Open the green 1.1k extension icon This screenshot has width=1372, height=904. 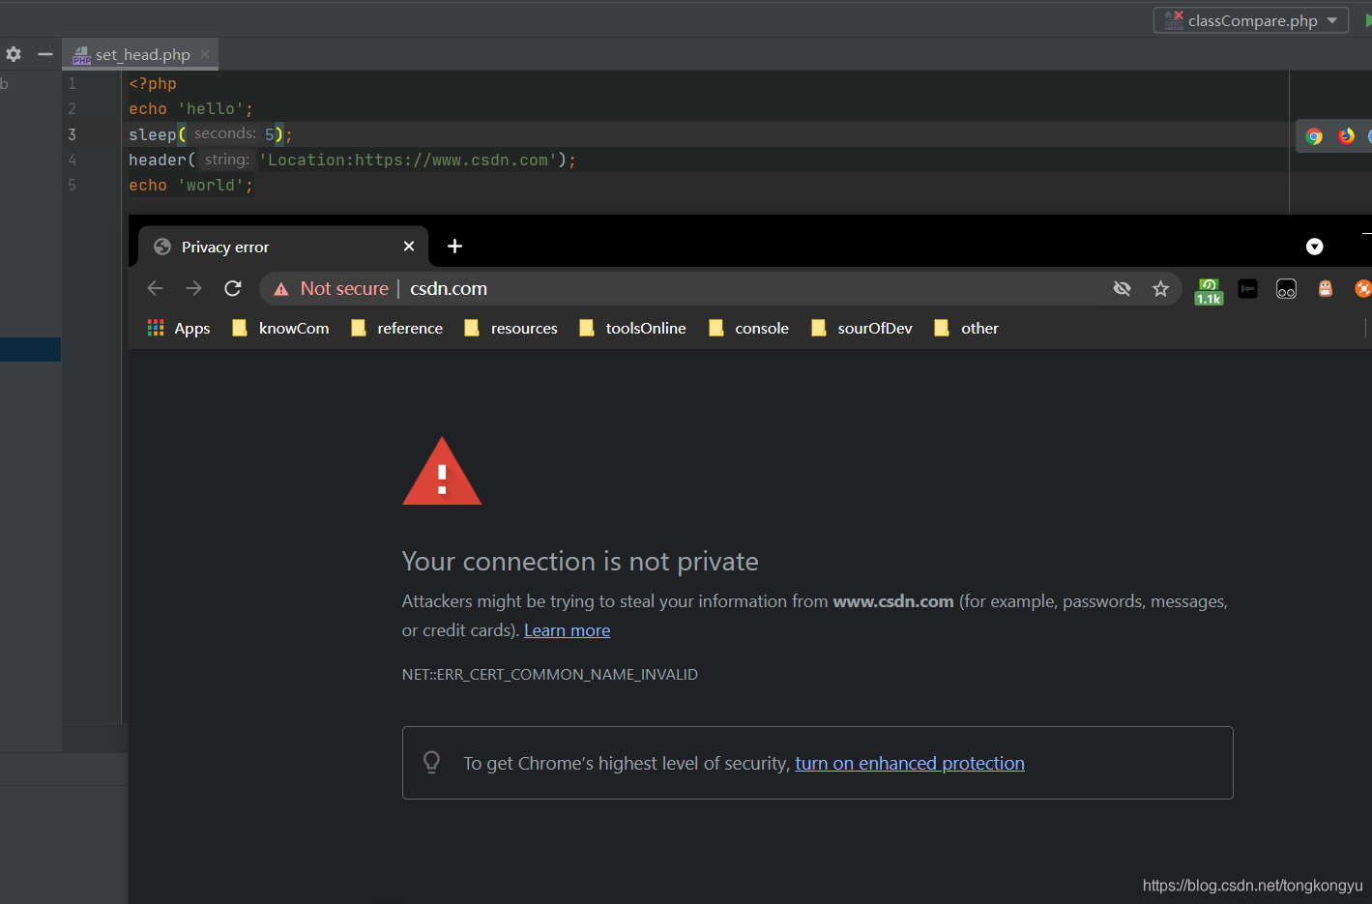tap(1209, 291)
